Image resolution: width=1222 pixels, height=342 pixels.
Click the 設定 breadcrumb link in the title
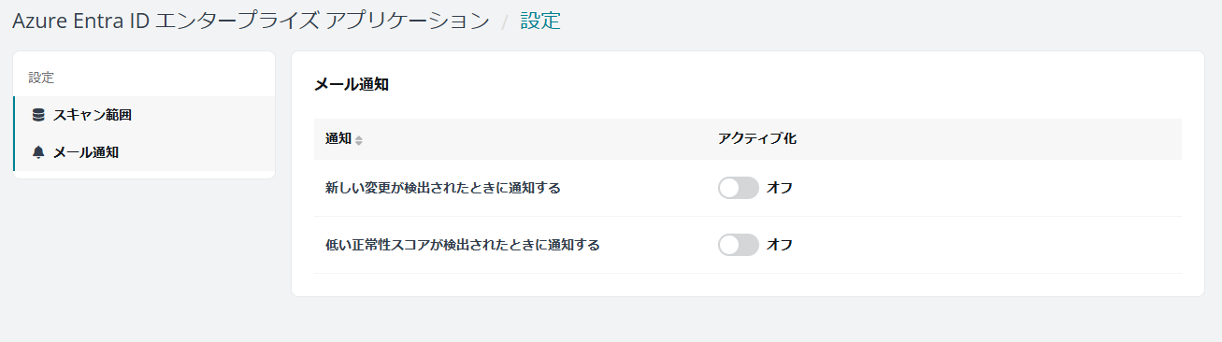(x=540, y=21)
